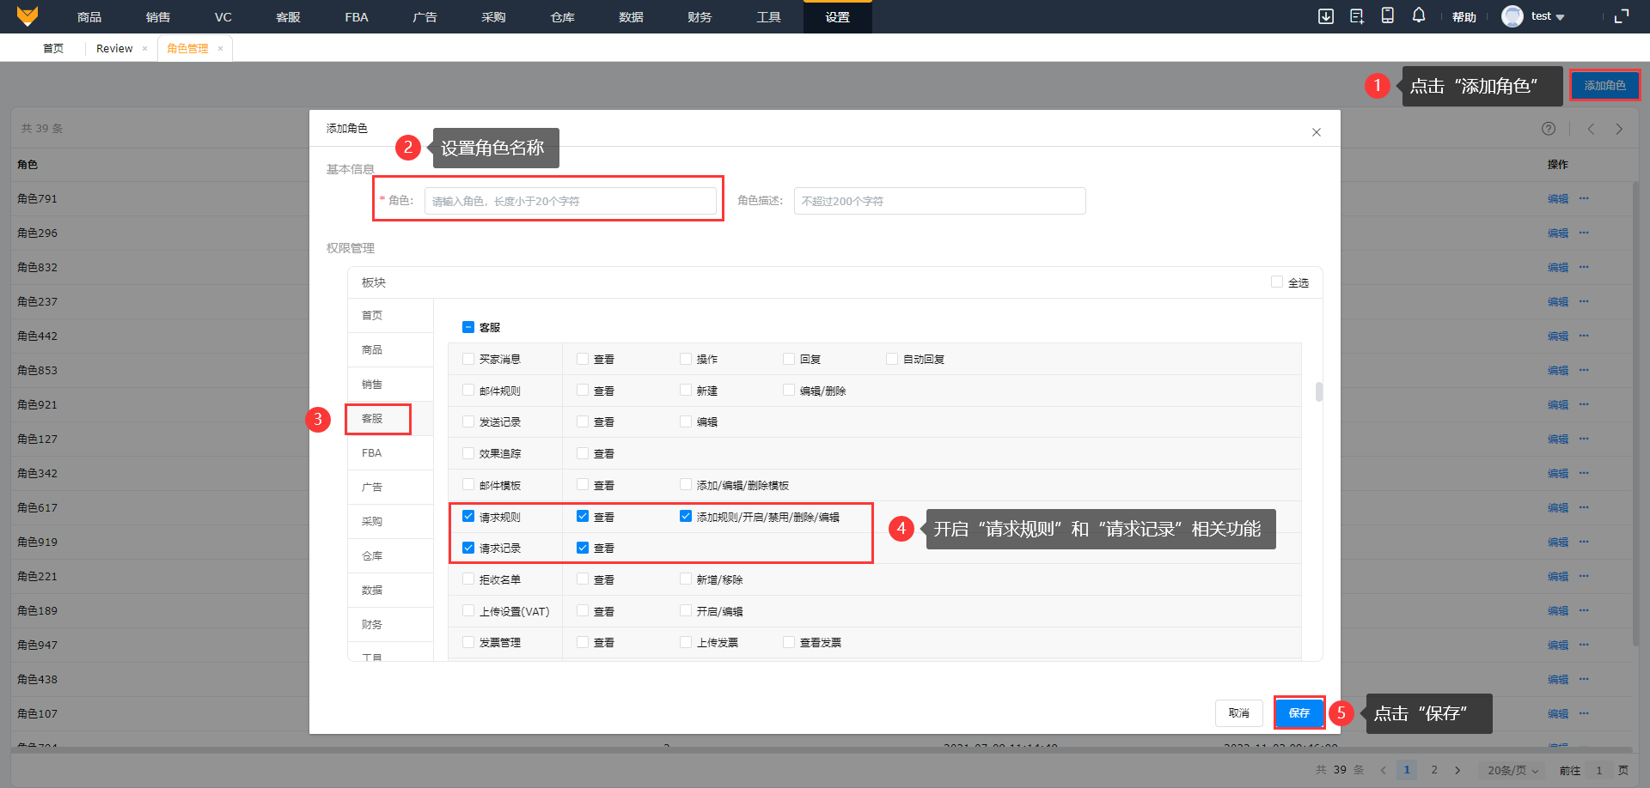This screenshot has width=1650, height=788.
Task: Close the Review tab with its X icon
Action: (145, 49)
